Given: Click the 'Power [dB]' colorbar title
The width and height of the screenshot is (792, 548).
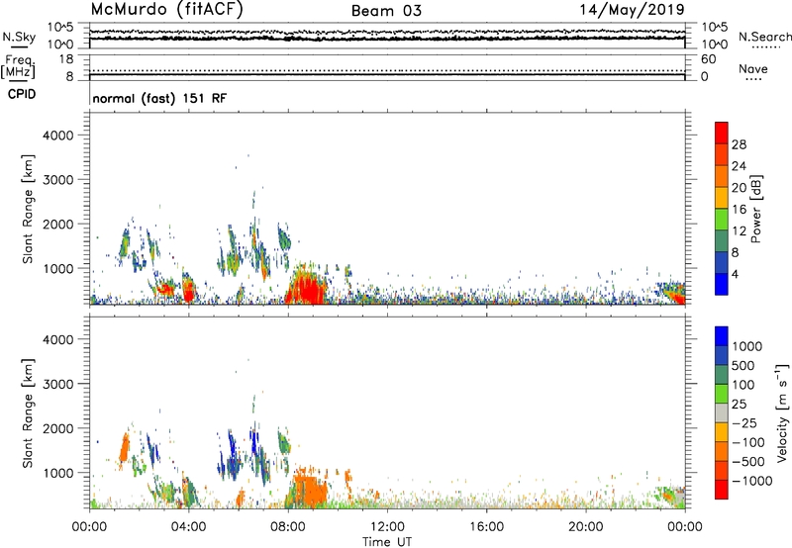Looking at the screenshot, I should pos(756,209).
